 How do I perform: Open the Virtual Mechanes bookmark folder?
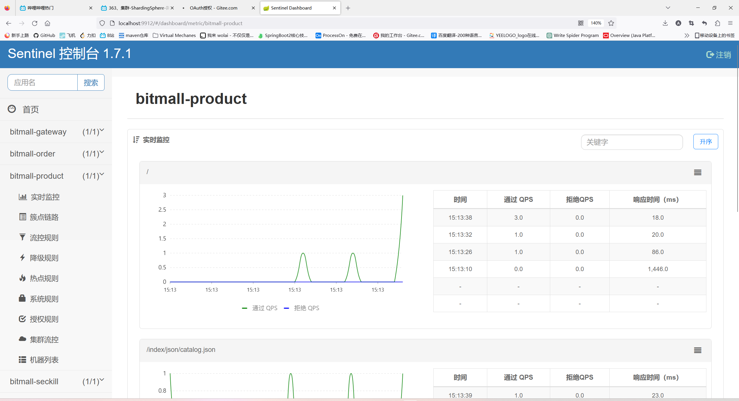click(x=174, y=35)
